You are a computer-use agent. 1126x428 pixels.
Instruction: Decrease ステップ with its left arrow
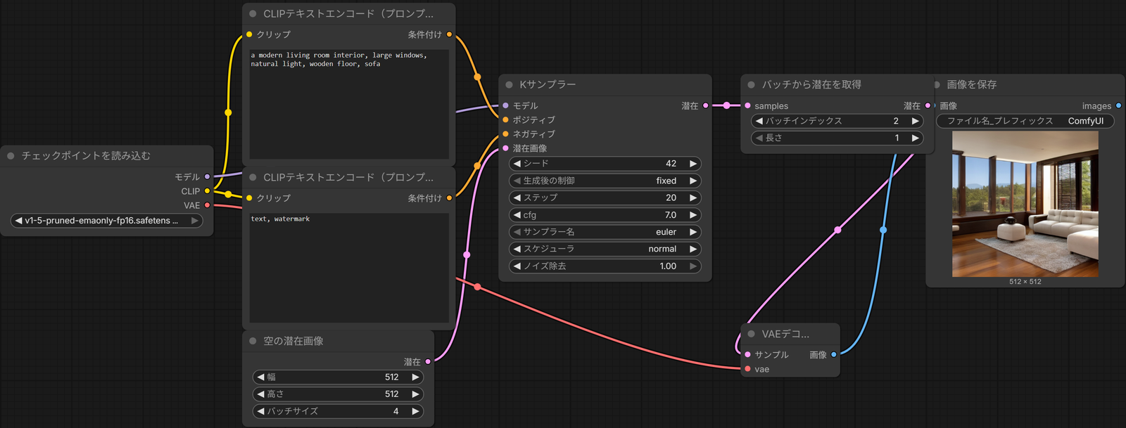pos(517,197)
